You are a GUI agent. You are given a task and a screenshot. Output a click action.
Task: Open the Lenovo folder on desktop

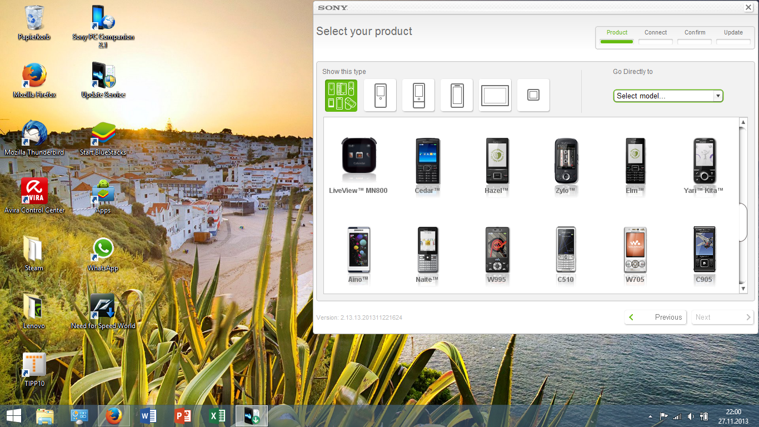pyautogui.click(x=34, y=312)
